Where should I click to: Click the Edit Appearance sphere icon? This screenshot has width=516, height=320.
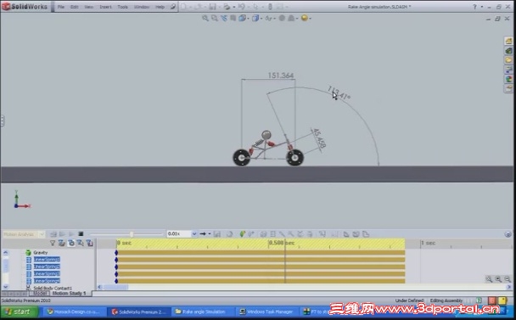click(x=282, y=18)
